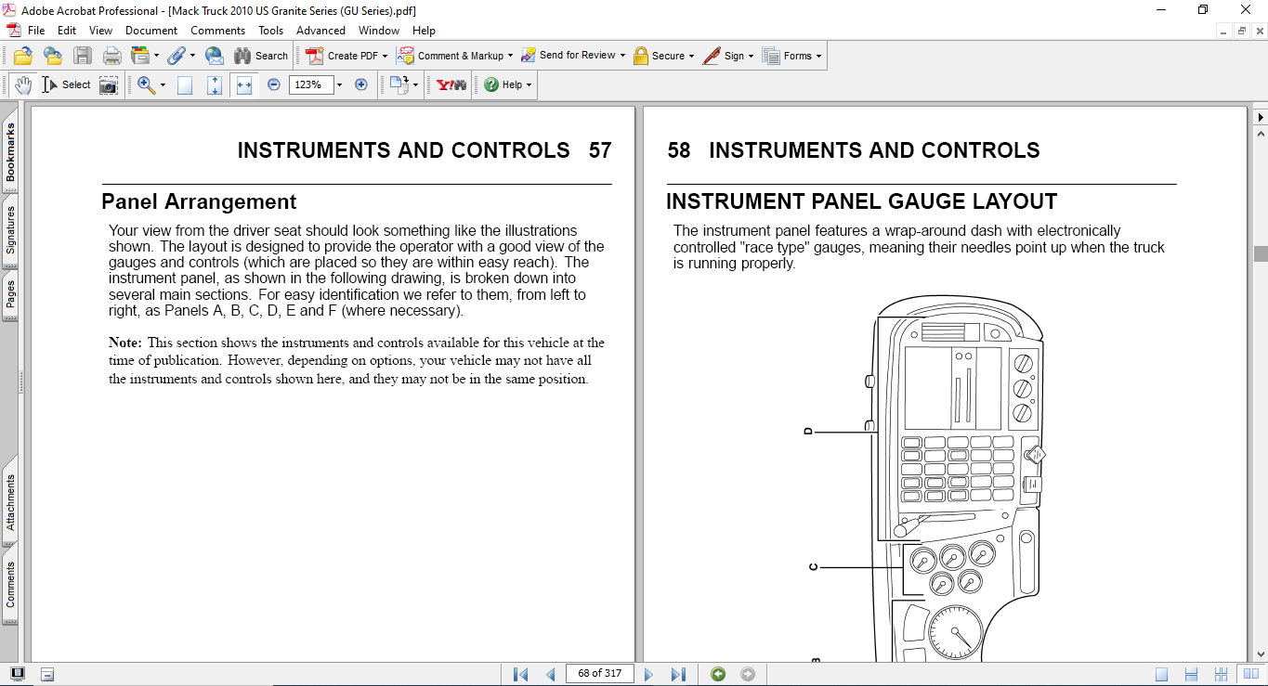
Task: Open the Secure dropdown menu
Action: click(692, 56)
